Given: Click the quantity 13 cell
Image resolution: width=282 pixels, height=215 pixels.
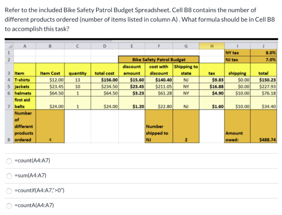Looking at the screenshot, I should pos(78,80).
